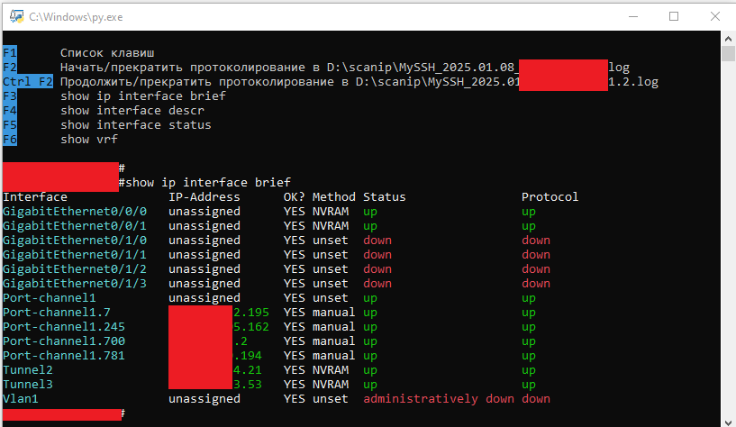Screen dimensions: 736x427
Task: Click the scrollbar up arrow
Action: [727, 41]
